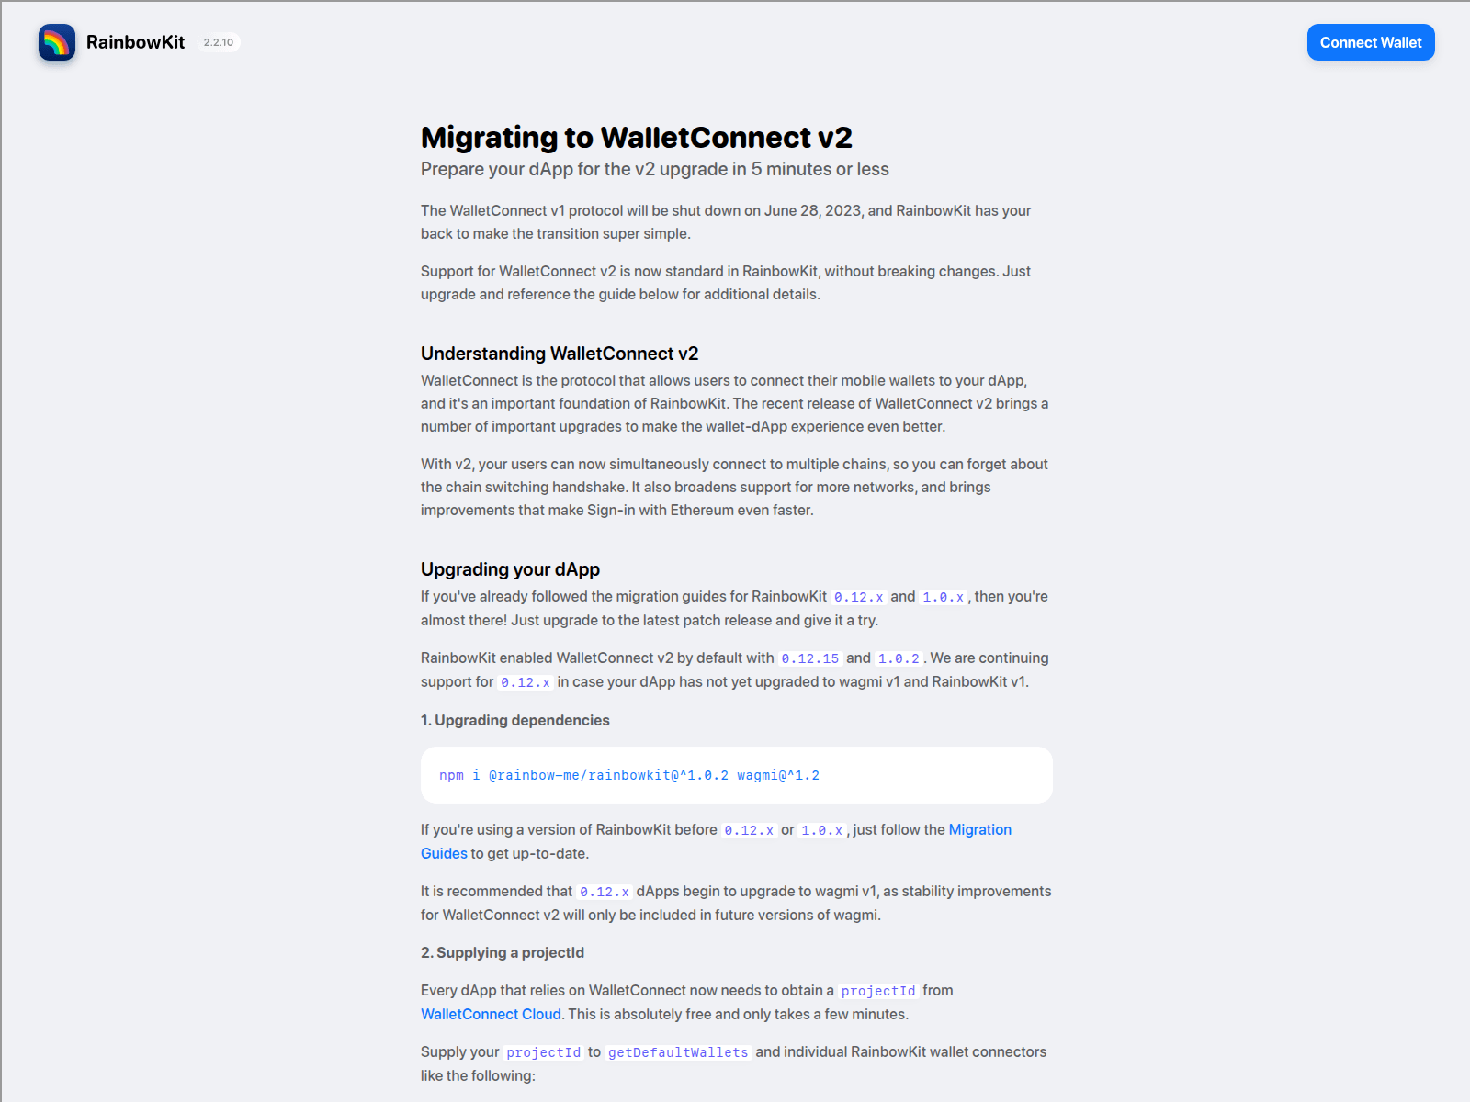Click the subtitle 'Prepare your dApp for the v2 upgrade'

click(x=654, y=169)
